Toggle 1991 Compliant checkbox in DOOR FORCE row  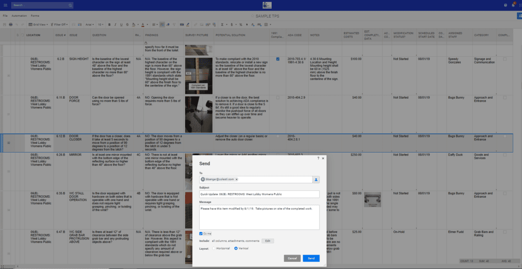point(278,98)
